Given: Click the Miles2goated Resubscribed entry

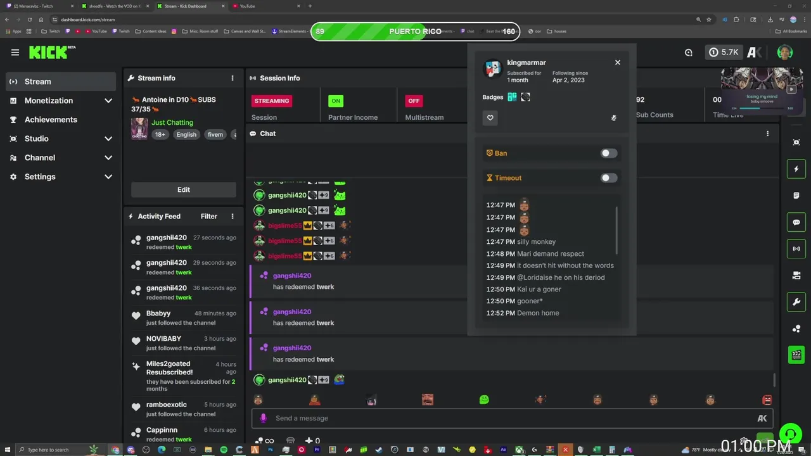Looking at the screenshot, I should click(184, 376).
